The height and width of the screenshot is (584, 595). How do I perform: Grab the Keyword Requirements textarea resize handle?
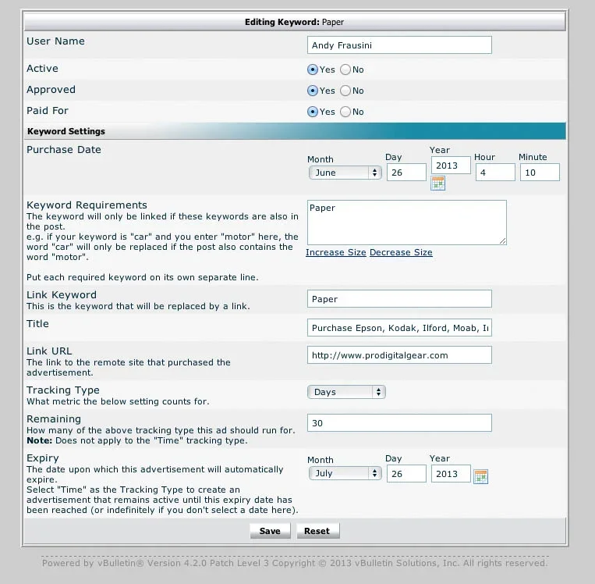[x=502, y=241]
